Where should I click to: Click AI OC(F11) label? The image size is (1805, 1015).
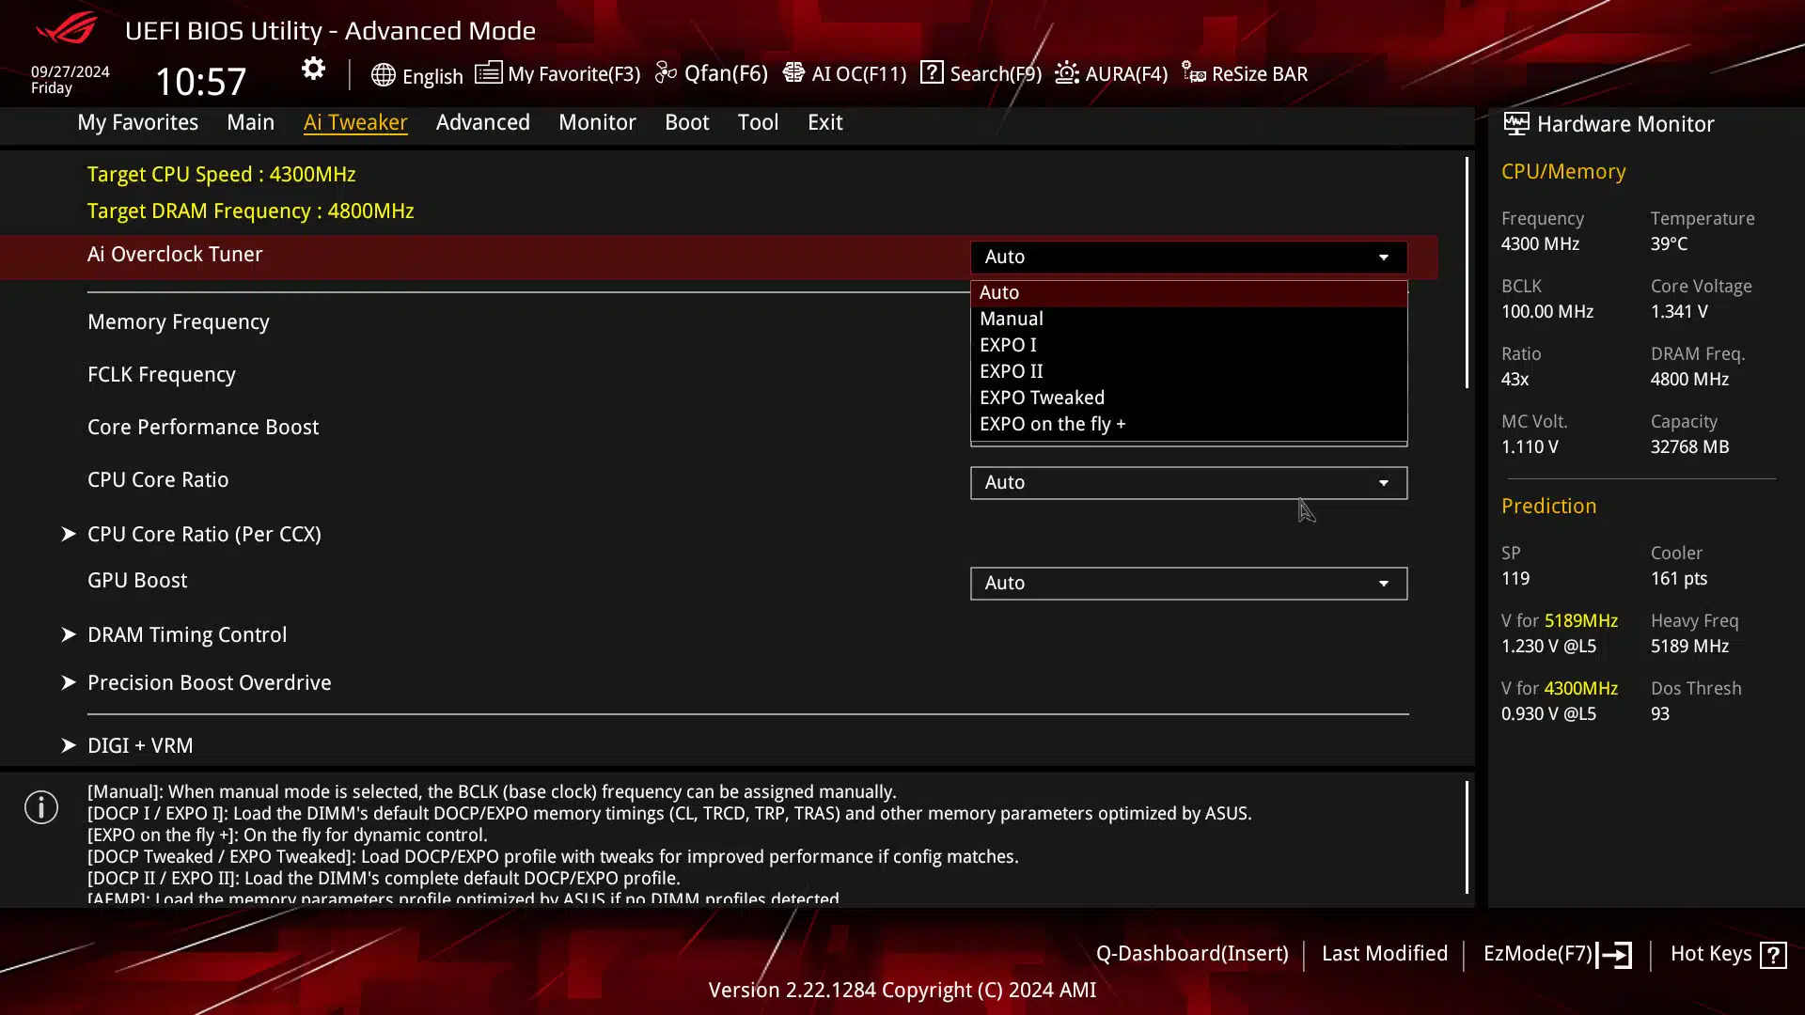(x=858, y=73)
